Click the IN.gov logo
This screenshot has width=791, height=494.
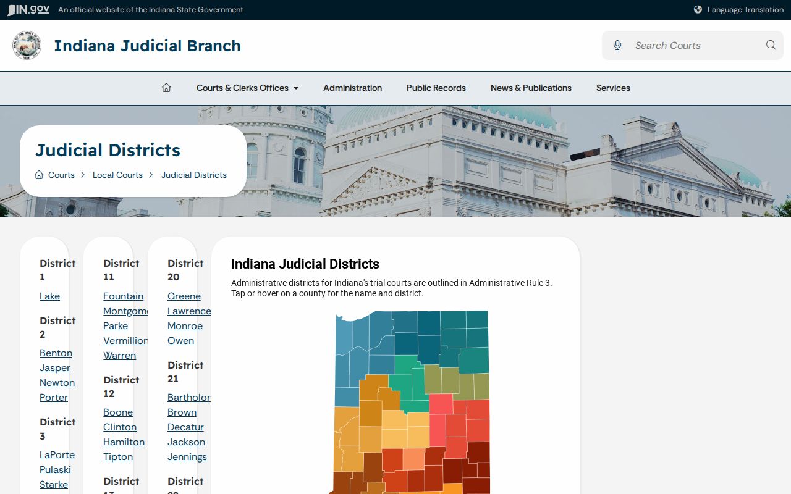click(28, 9)
